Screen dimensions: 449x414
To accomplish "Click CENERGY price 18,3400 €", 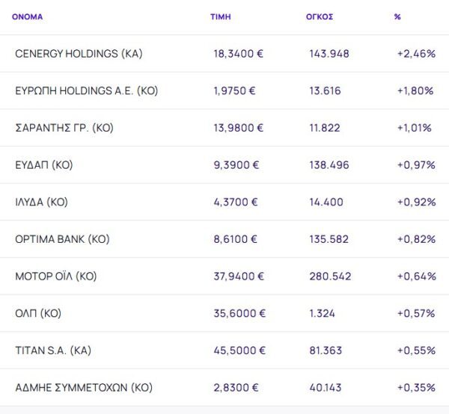I will tap(239, 54).
